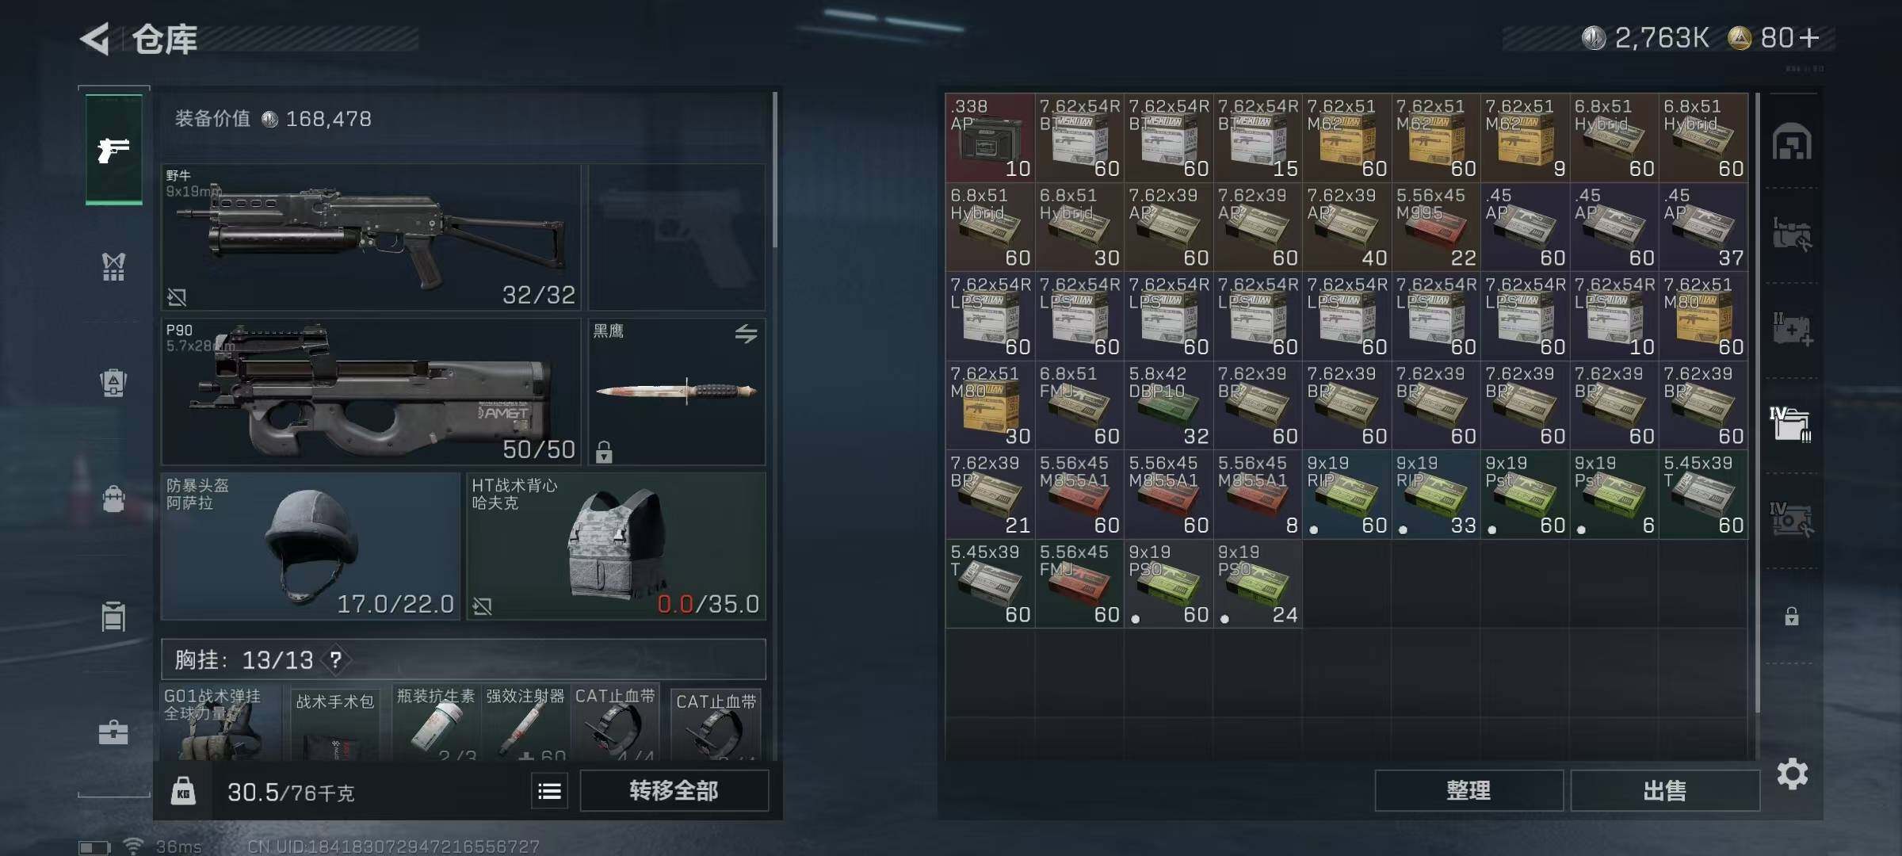Image resolution: width=1902 pixels, height=856 pixels.
Task: Open the settings gear near 出售
Action: click(1792, 774)
